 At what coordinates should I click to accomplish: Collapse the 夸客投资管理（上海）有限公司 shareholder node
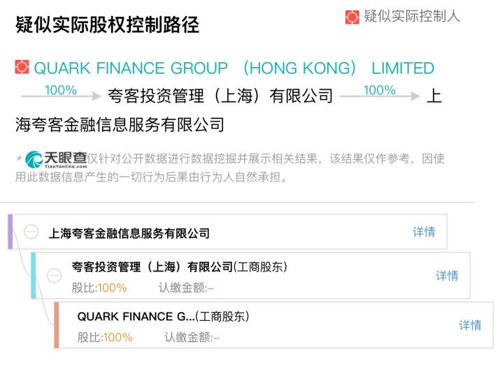click(x=54, y=276)
